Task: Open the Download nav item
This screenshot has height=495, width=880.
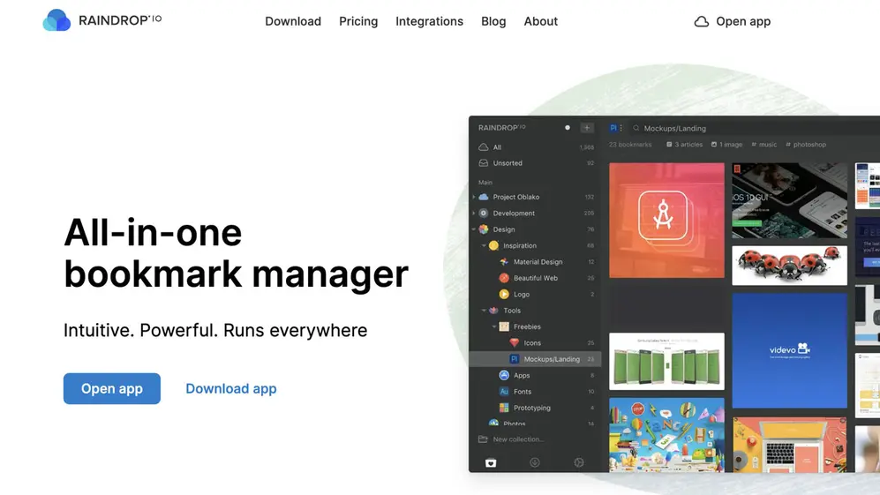Action: tap(293, 21)
